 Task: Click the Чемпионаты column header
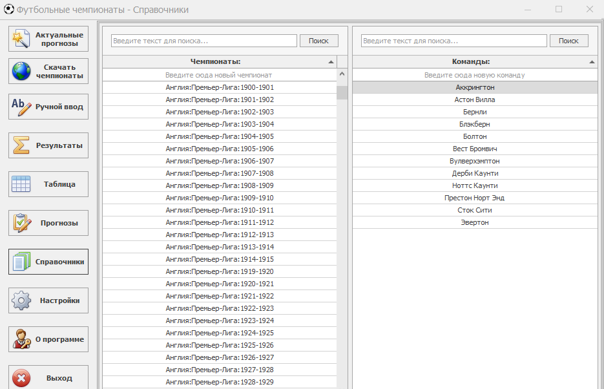coord(220,61)
